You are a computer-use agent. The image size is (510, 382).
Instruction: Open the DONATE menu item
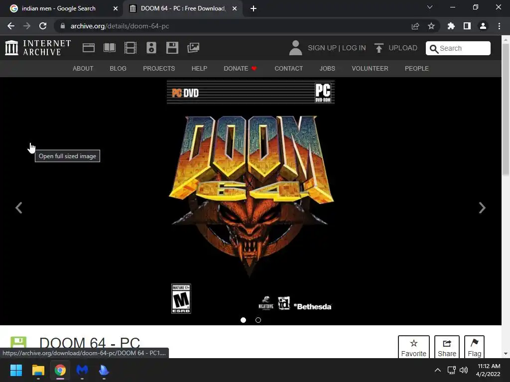[241, 69]
